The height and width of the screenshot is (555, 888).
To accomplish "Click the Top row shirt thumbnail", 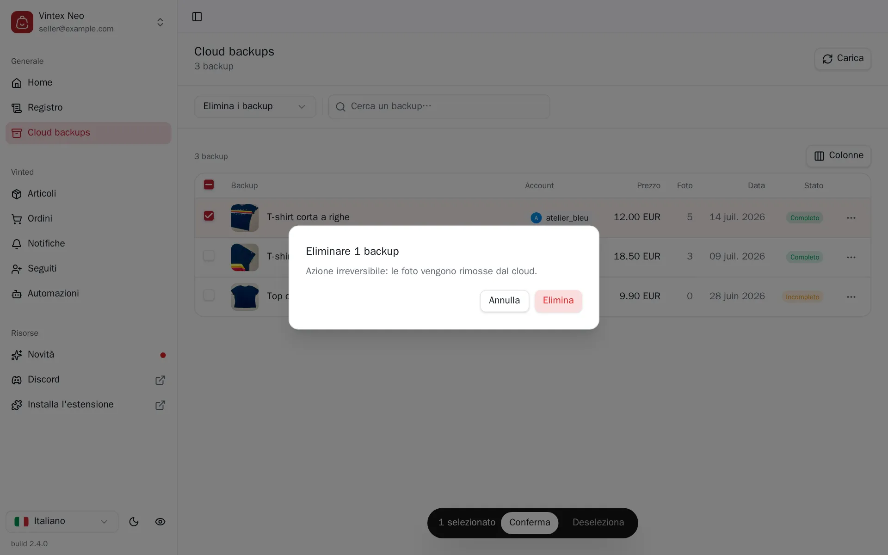I will [x=245, y=296].
